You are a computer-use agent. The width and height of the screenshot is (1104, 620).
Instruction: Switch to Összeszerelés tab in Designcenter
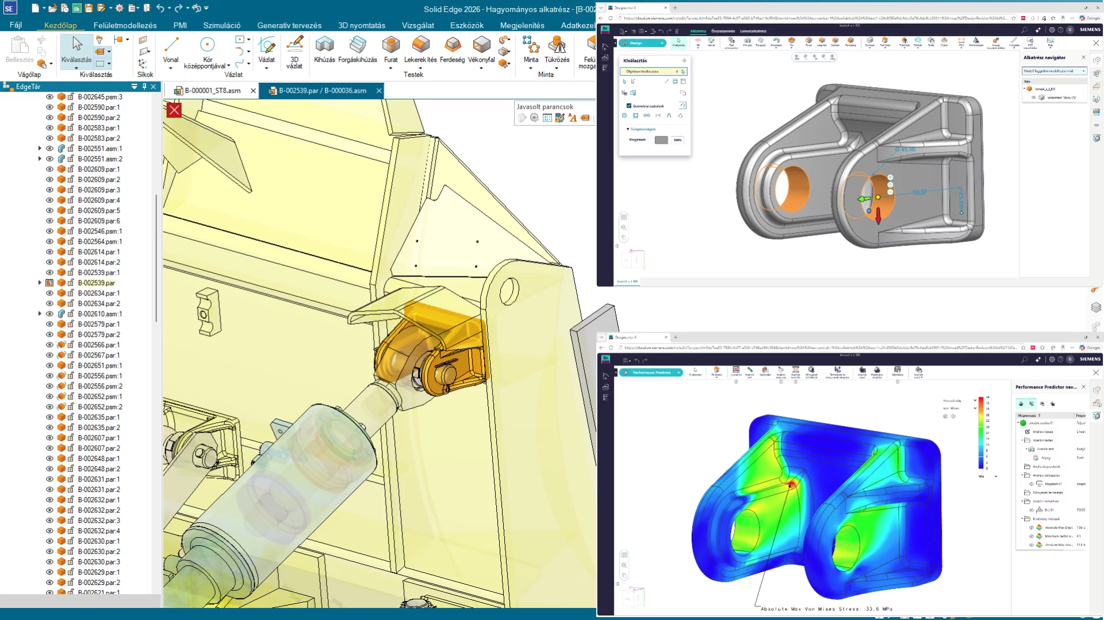(x=723, y=31)
